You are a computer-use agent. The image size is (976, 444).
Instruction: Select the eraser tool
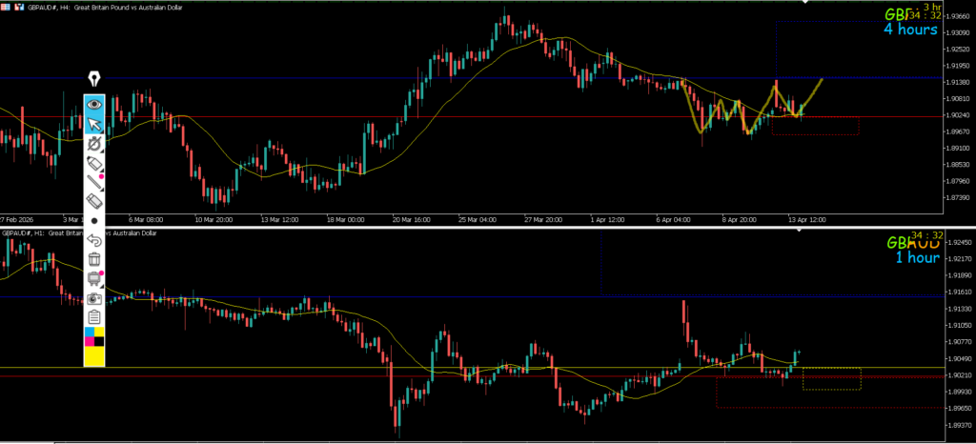coord(94,201)
